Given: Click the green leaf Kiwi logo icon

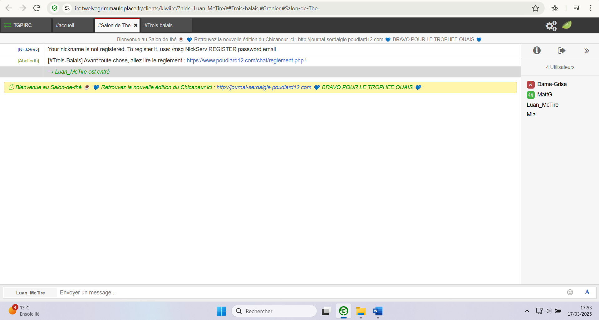Looking at the screenshot, I should click(x=567, y=25).
